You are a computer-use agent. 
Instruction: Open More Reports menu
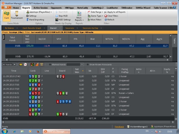pos(79,16)
